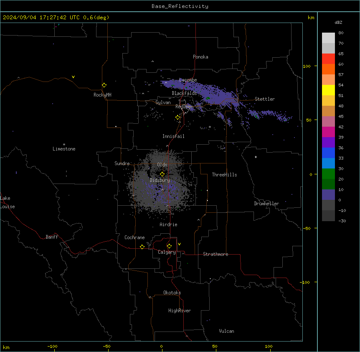Click the Cochrane town label

pos(134,237)
